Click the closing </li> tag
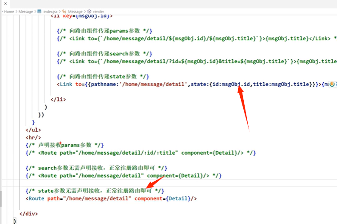The height and width of the screenshot is (224, 337). (58, 100)
